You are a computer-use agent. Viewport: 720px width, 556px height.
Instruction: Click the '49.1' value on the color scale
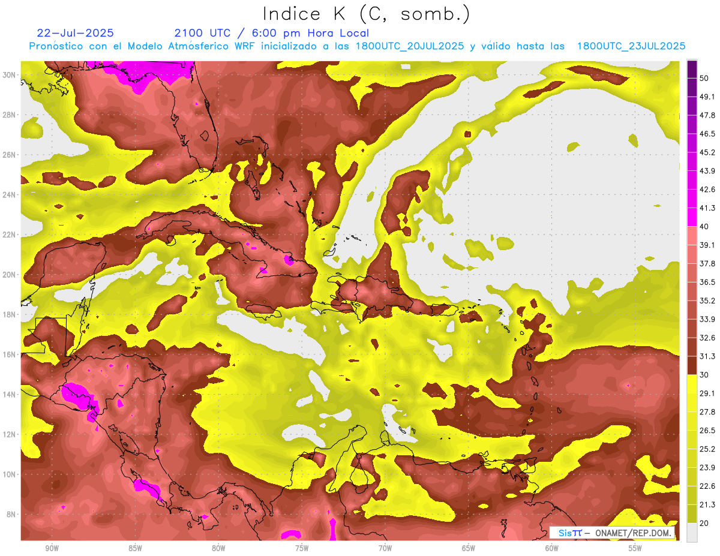(x=708, y=97)
